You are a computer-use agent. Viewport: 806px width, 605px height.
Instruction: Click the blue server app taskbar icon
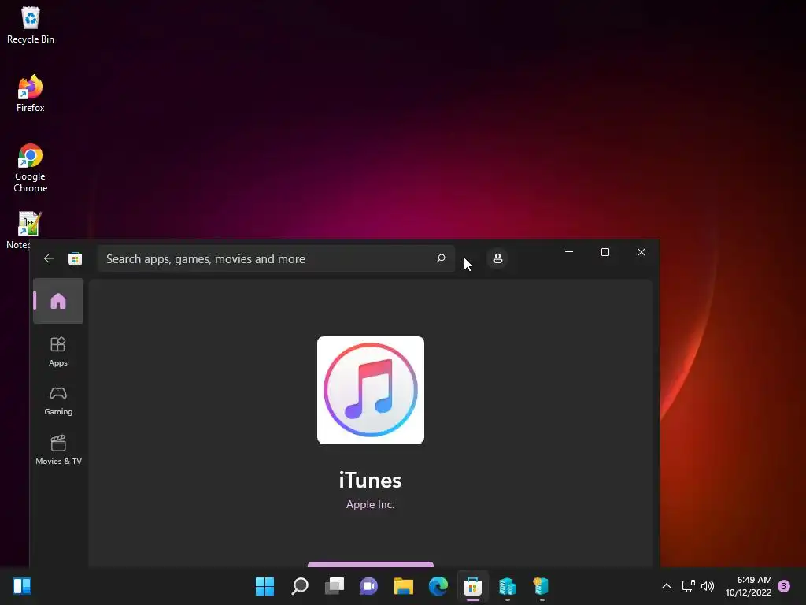coord(508,586)
